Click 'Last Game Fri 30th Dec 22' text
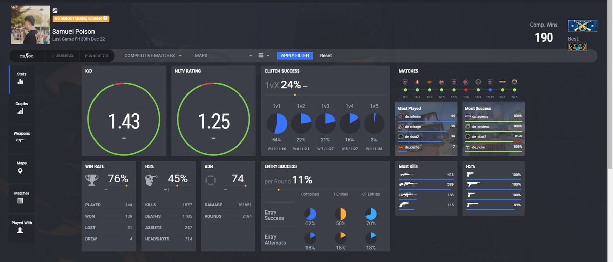Screen dimensions: 613x262 (79, 39)
